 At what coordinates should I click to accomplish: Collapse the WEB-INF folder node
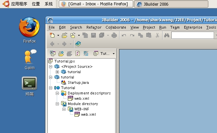tap(64, 109)
